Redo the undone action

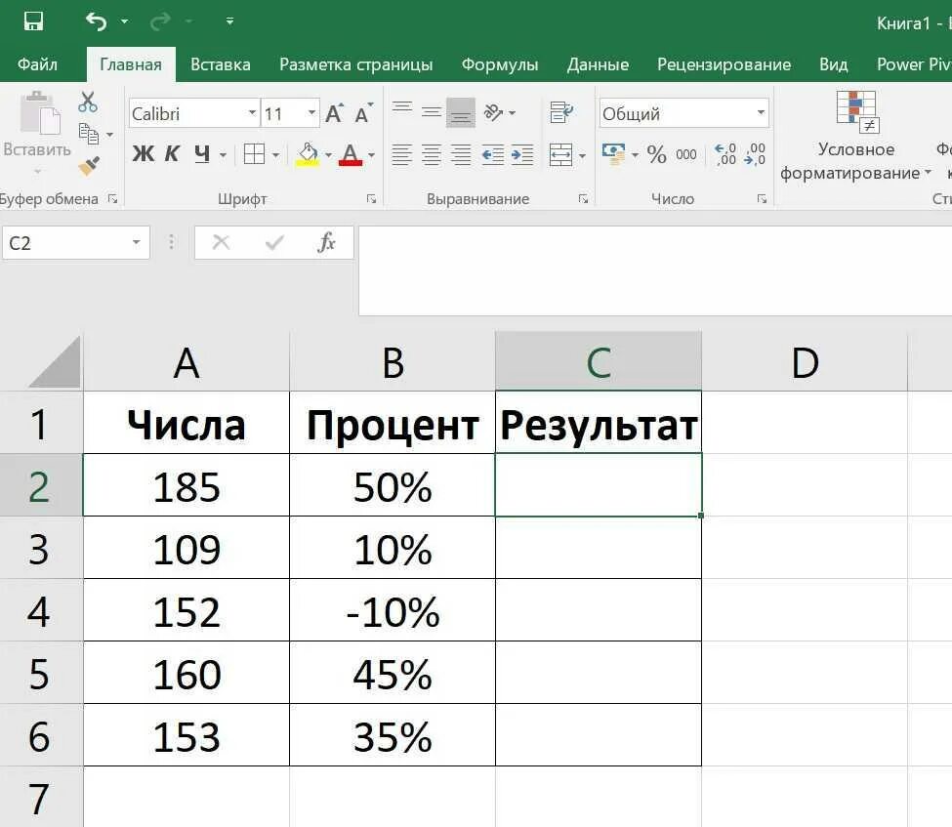click(160, 21)
